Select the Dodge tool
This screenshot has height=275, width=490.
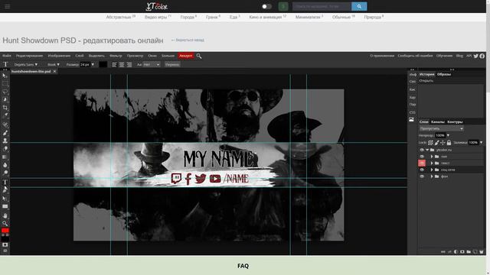point(5,173)
